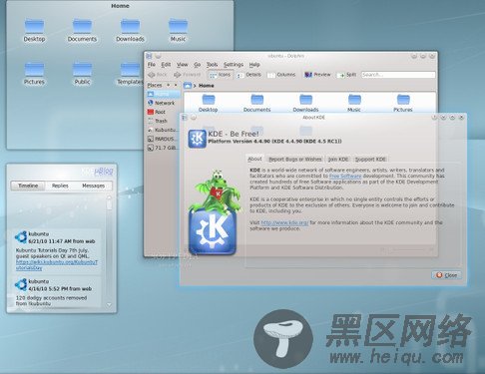Click the Home breadcrumb in Dolphin location bar

(x=207, y=86)
